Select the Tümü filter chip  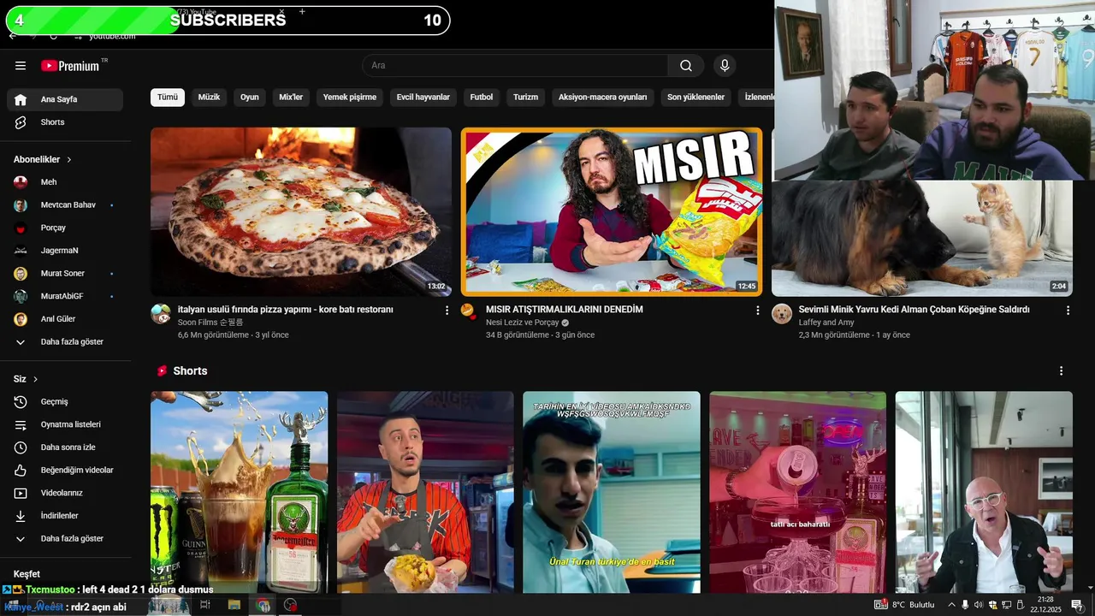[168, 98]
